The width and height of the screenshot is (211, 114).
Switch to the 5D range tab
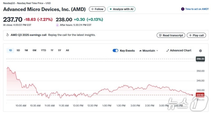coord(18,50)
